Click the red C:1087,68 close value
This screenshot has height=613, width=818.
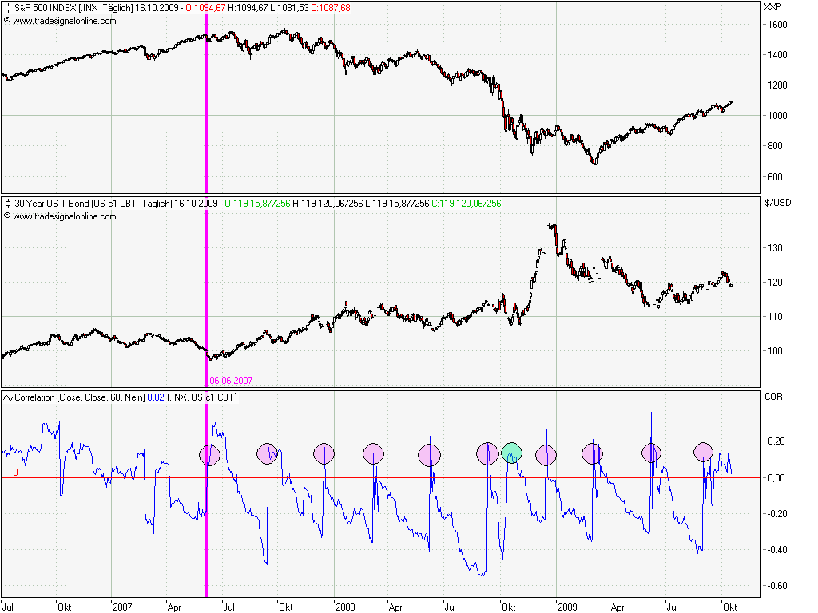pyautogui.click(x=331, y=8)
